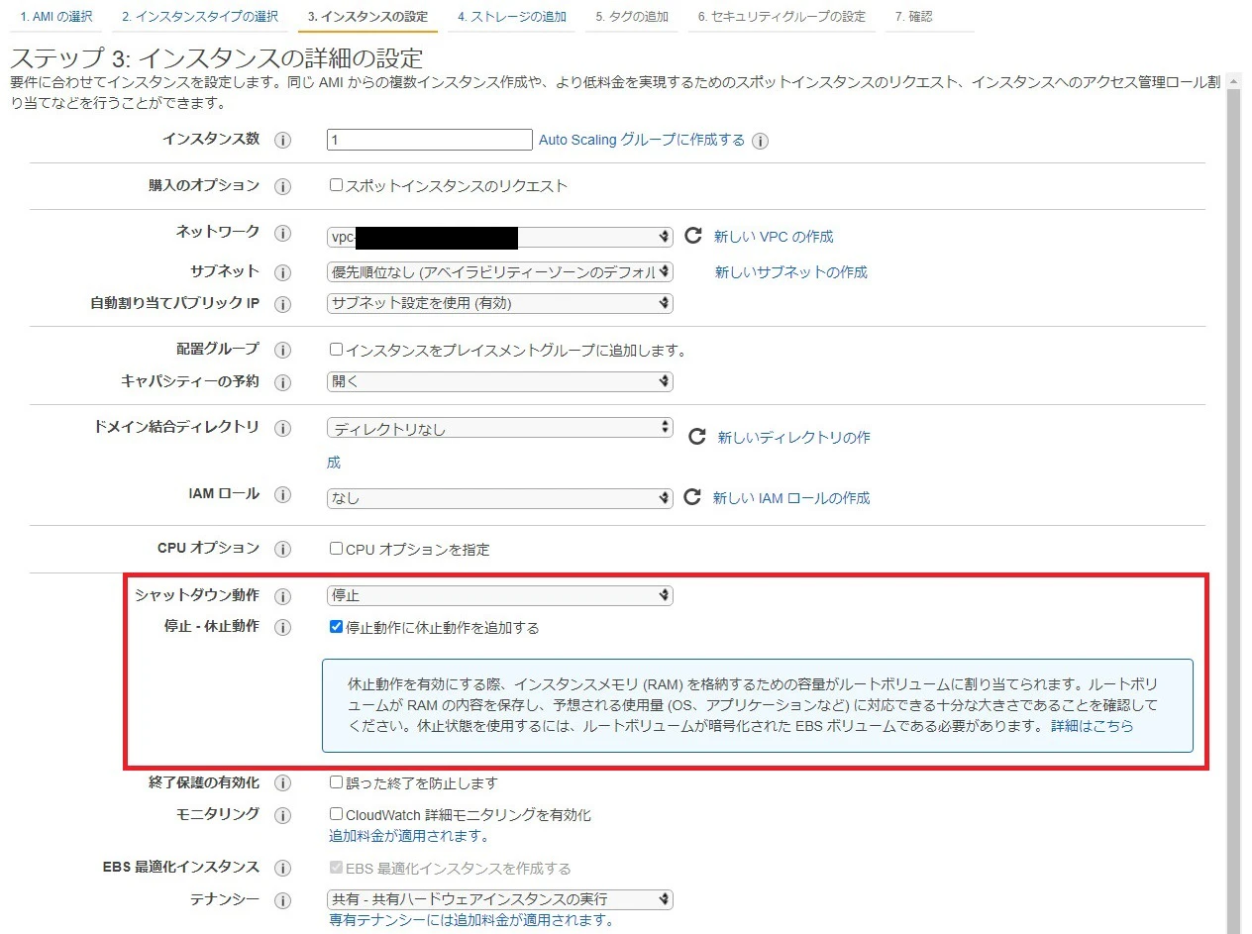This screenshot has width=1252, height=934.
Task: Refresh the IAM role list
Action: click(x=692, y=497)
